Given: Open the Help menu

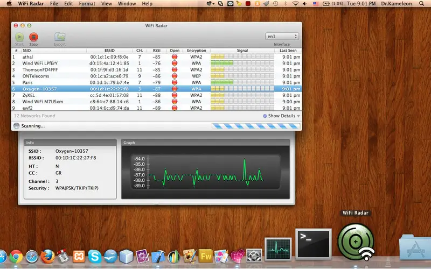Looking at the screenshot, I should point(147,4).
